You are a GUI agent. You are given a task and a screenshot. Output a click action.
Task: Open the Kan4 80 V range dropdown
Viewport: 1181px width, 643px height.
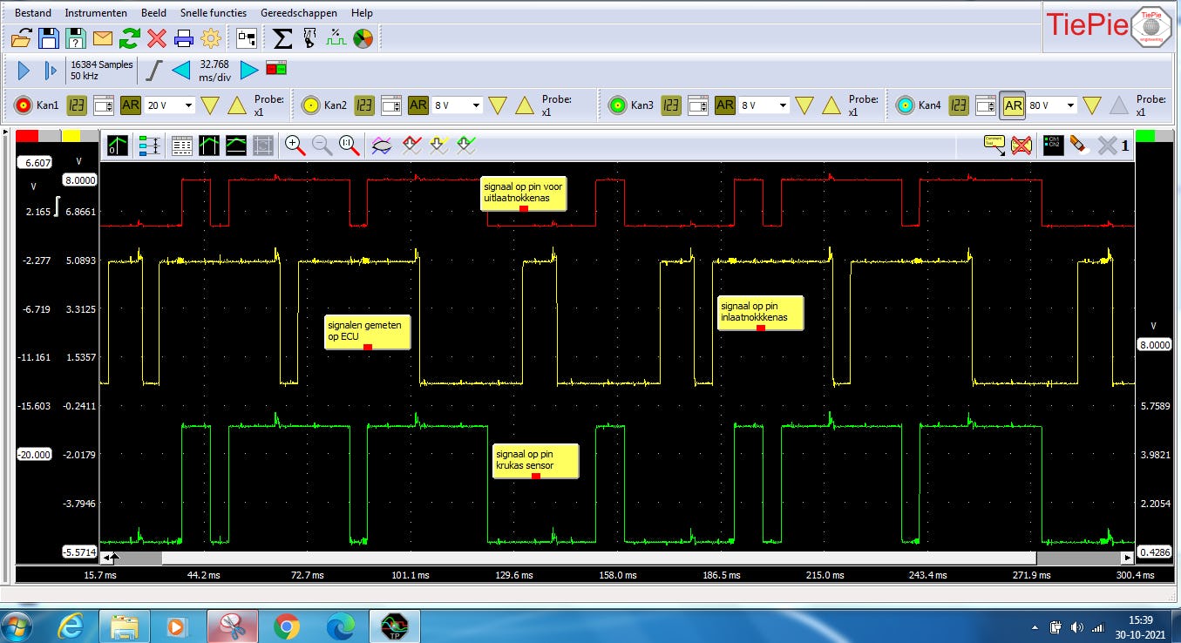coord(1069,105)
